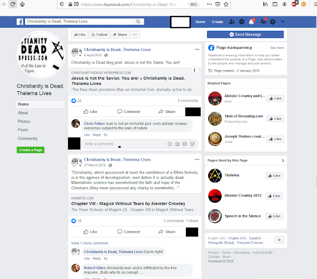
Task: Expand Pages liked by this Page chevron
Action: click(x=282, y=161)
